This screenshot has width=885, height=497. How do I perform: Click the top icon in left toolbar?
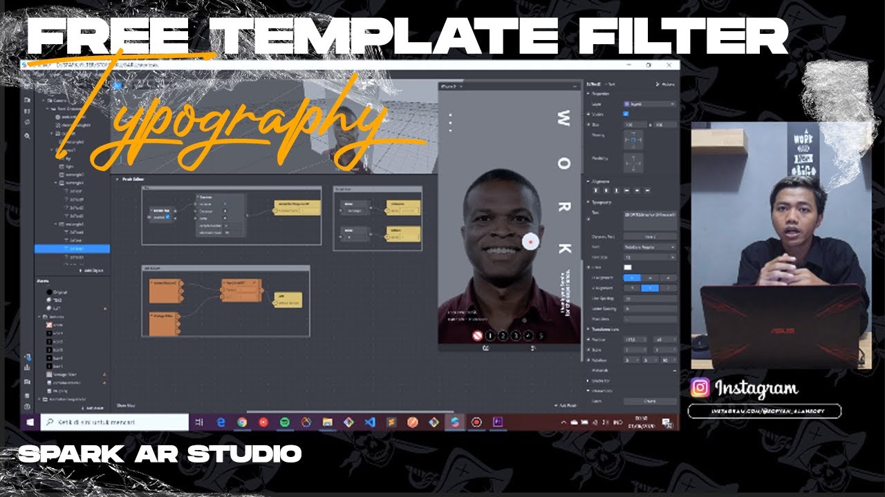point(27,100)
